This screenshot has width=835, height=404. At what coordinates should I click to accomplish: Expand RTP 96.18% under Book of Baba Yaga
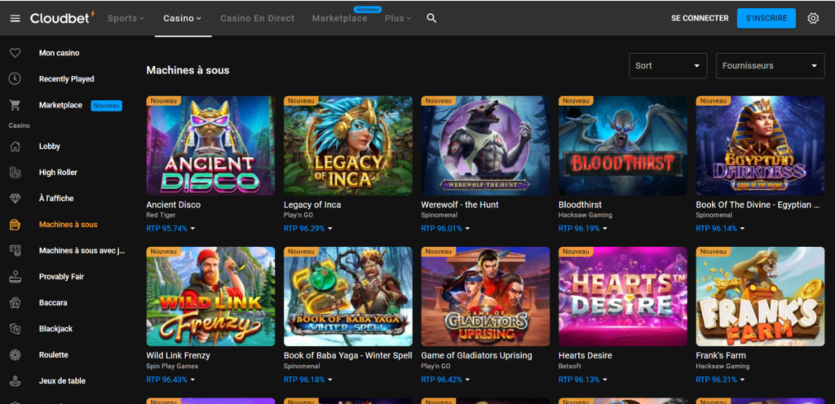(307, 380)
